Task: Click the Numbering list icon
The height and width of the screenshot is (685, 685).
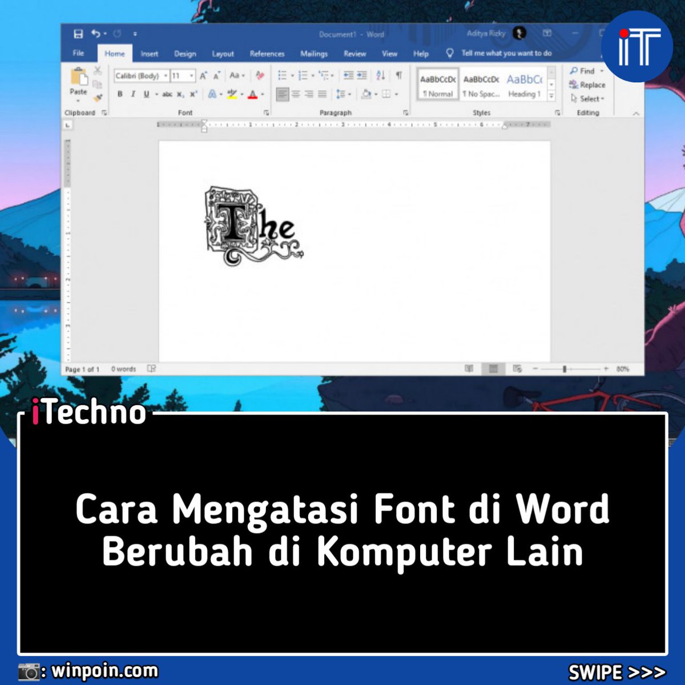Action: (x=303, y=75)
